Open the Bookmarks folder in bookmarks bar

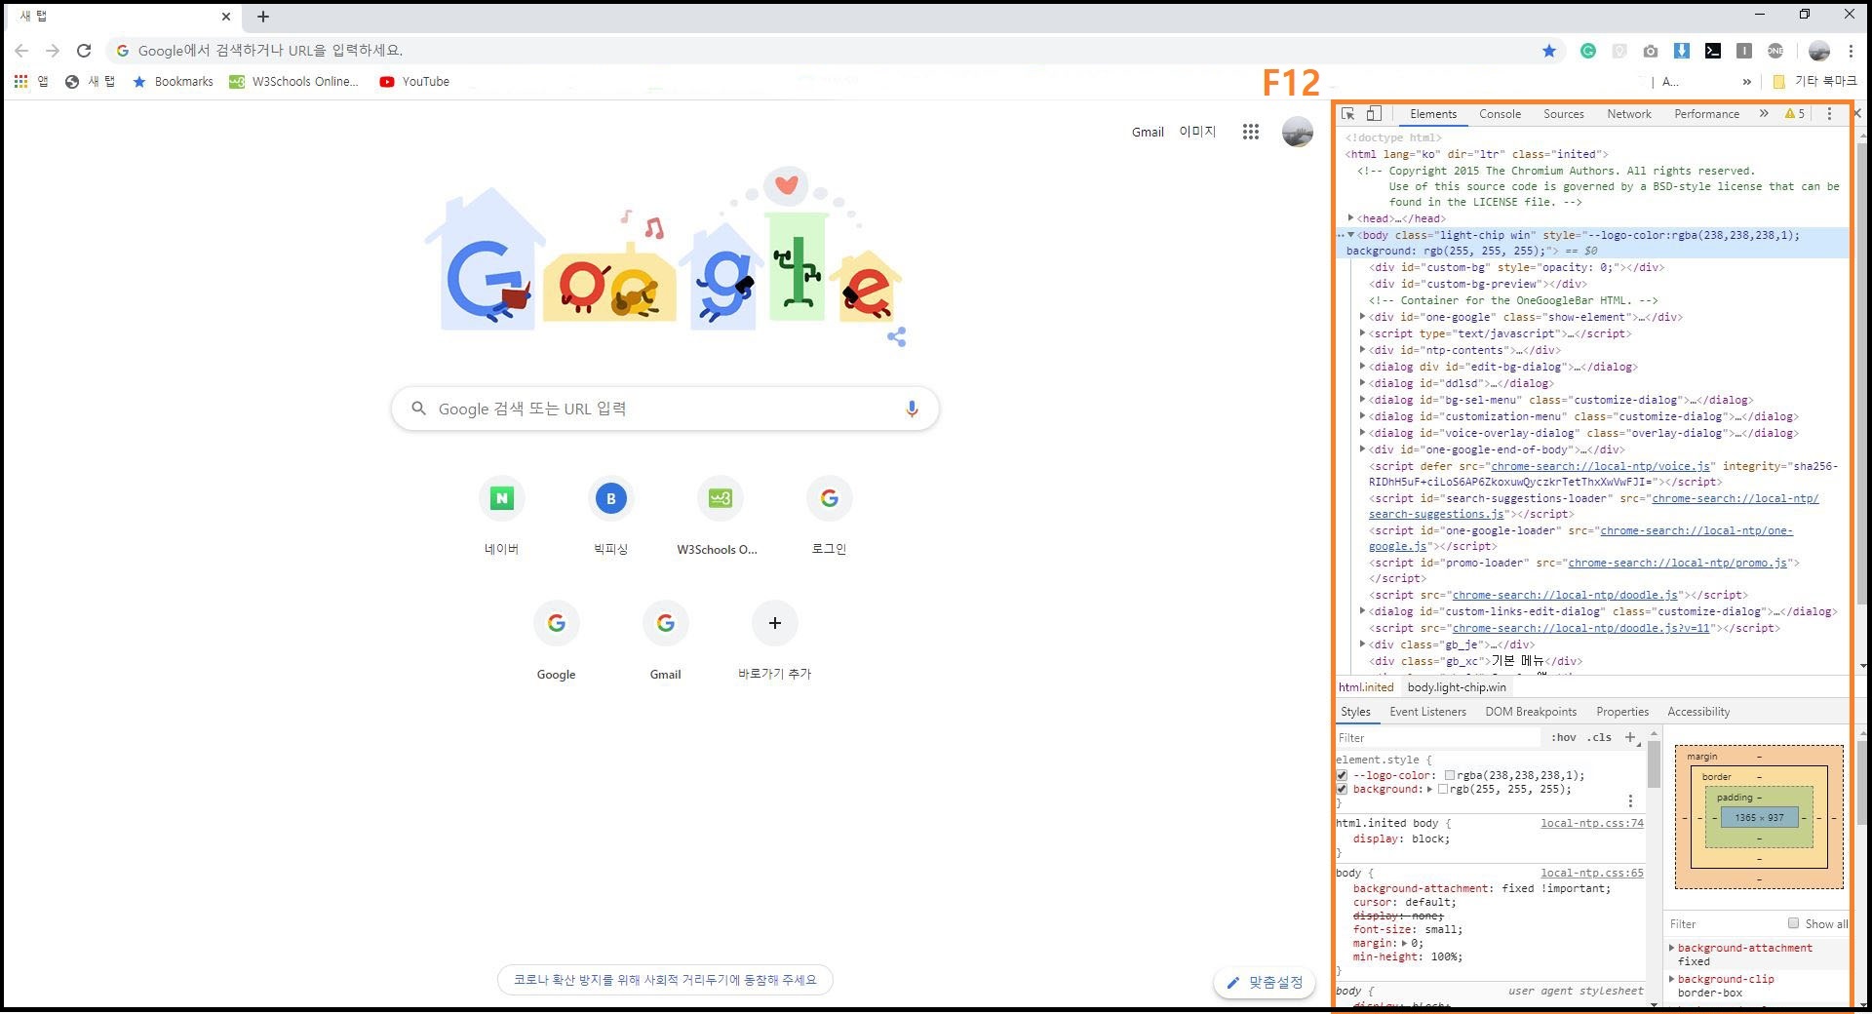(173, 82)
